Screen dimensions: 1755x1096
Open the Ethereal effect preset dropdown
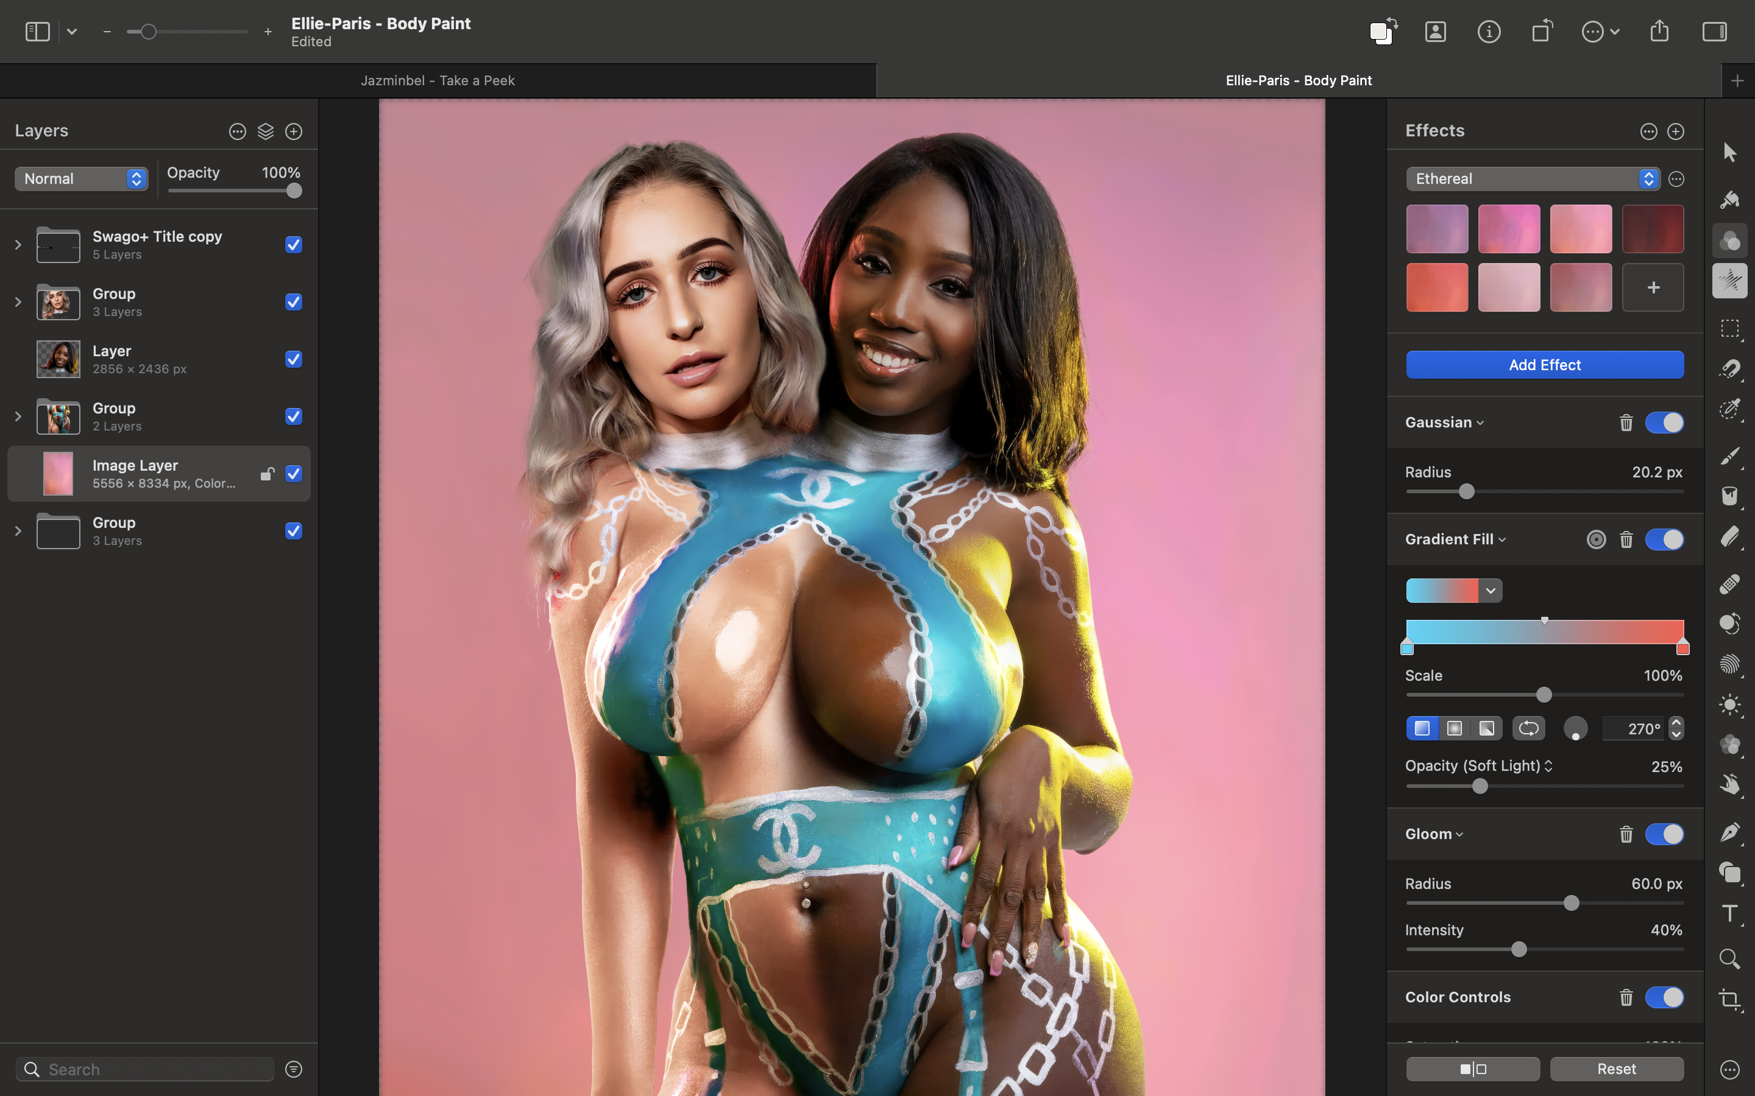point(1533,179)
